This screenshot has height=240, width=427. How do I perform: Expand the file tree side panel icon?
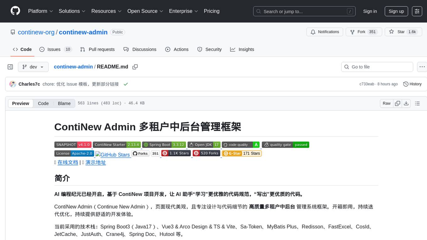click(10, 67)
